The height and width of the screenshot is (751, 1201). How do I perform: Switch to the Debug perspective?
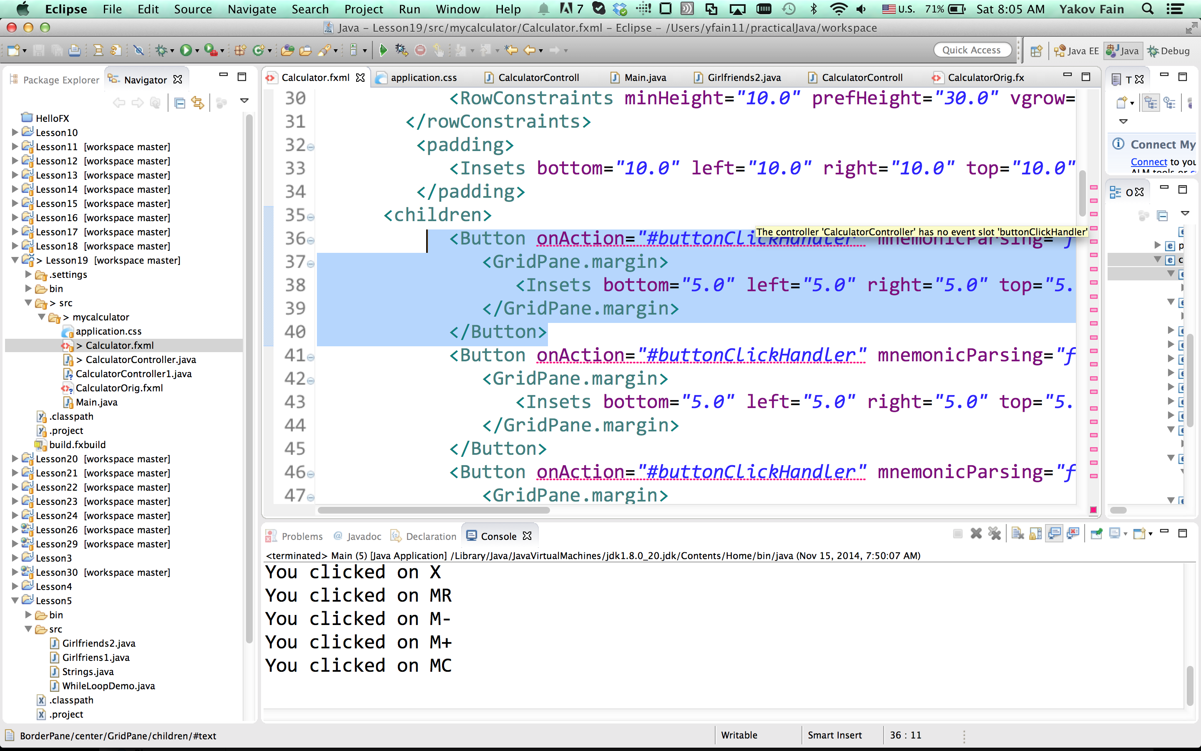(1169, 50)
